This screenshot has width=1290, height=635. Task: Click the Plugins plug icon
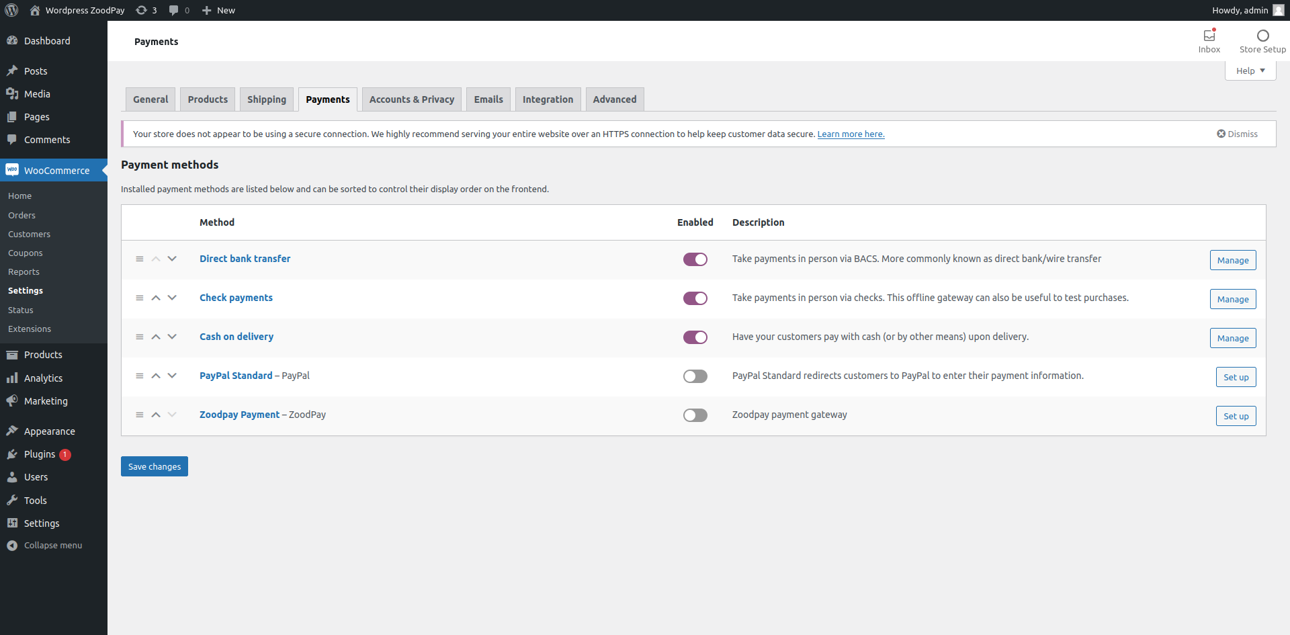[x=12, y=454]
